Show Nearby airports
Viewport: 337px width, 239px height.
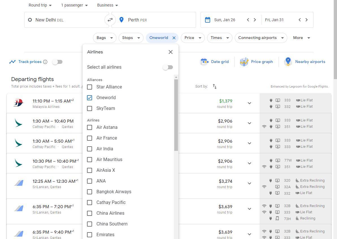coord(305,62)
